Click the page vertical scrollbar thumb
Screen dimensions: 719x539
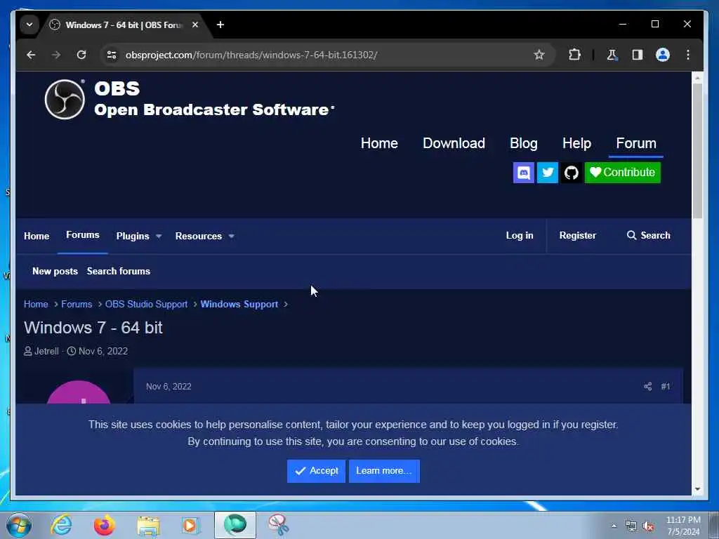coord(697,152)
